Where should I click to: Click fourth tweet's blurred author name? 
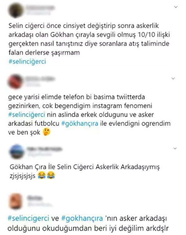pyautogui.click(x=35, y=198)
